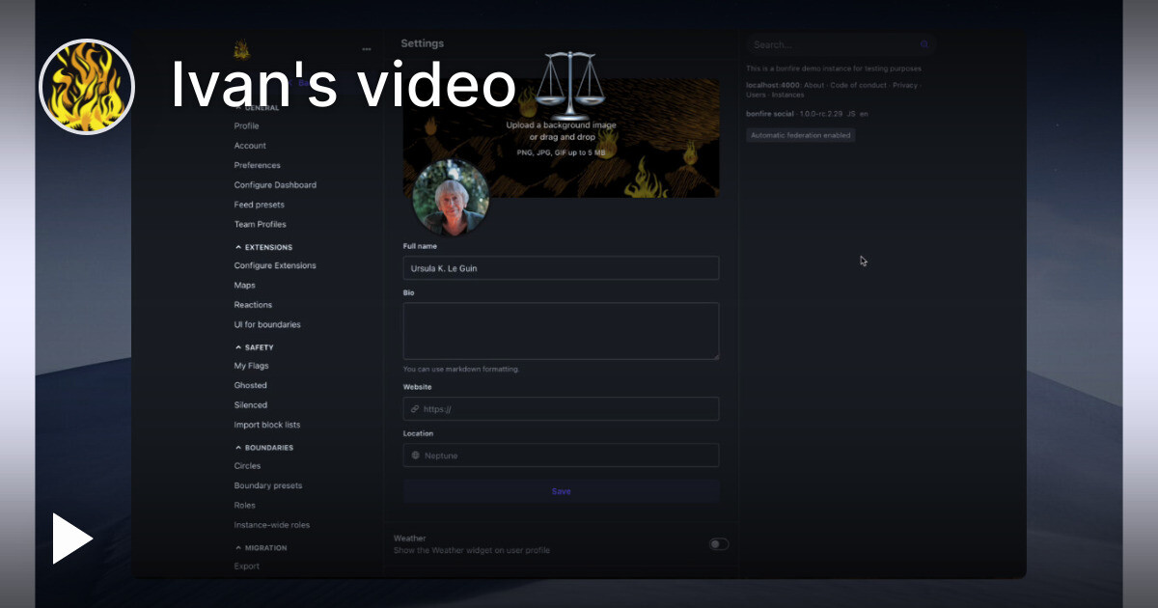Click the Ursula K. Le Guin profile photo
Image resolution: width=1158 pixels, height=608 pixels.
pos(451,198)
